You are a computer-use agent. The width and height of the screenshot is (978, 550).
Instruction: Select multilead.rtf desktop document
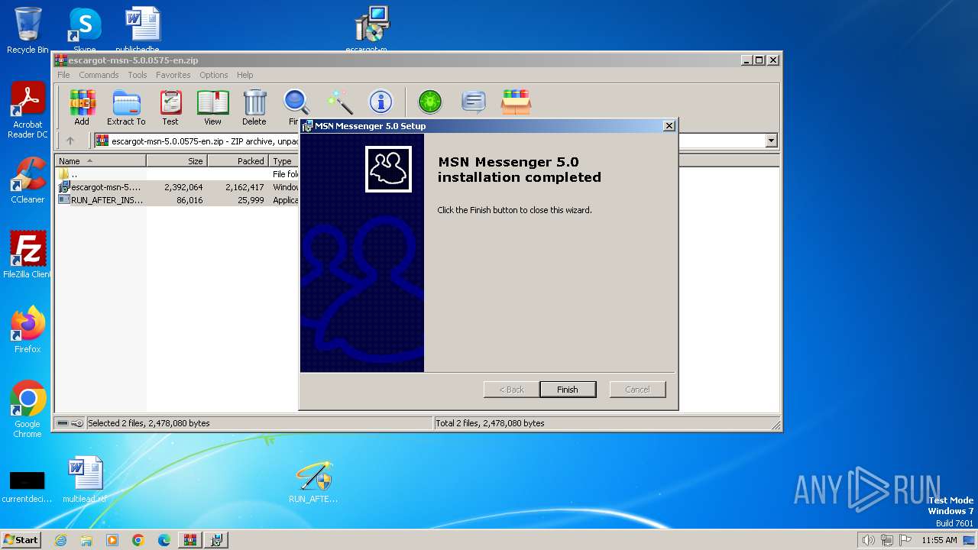pyautogui.click(x=84, y=480)
